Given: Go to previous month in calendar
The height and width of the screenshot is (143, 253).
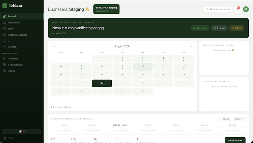Looking at the screenshot, I should pos(53,46).
